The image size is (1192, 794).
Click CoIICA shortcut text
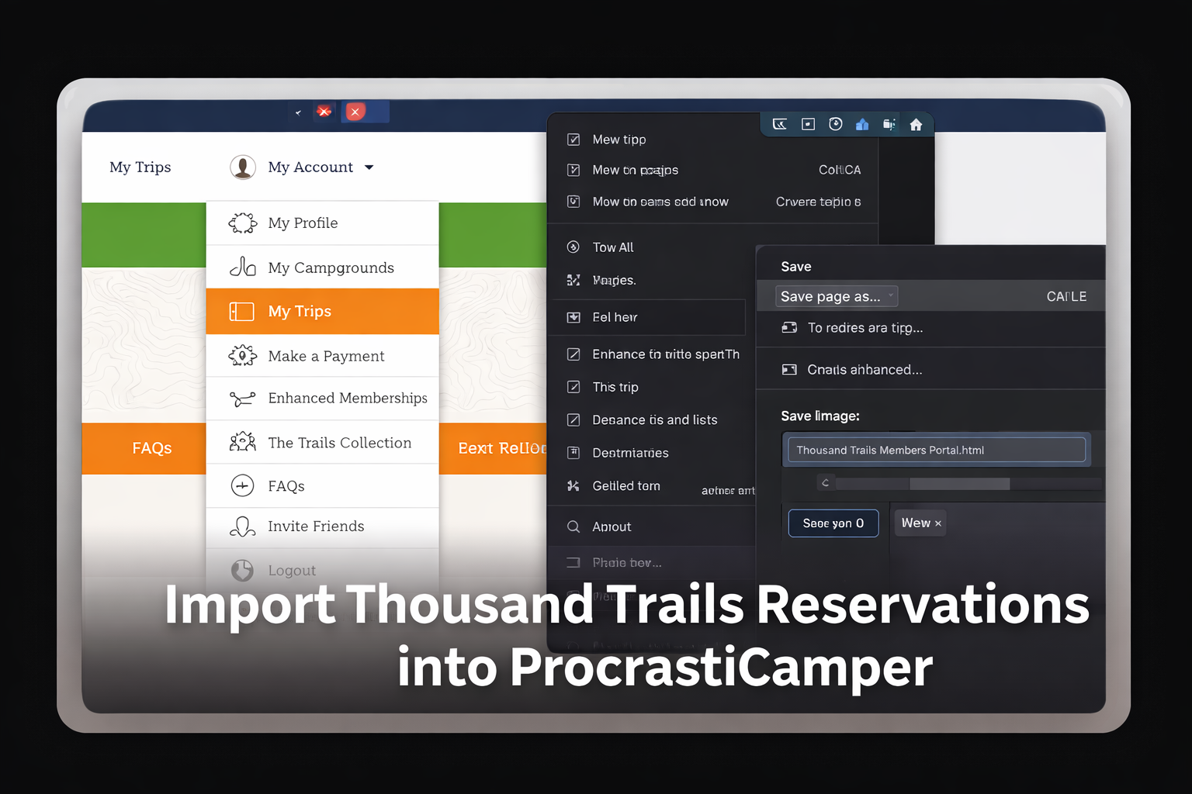[x=840, y=170]
